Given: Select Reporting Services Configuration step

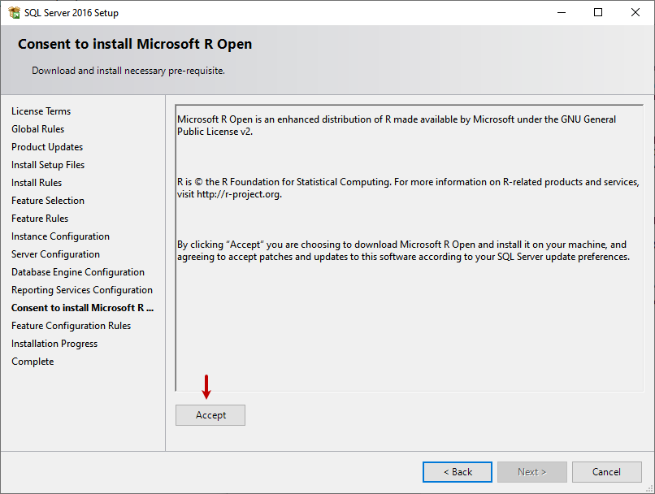Looking at the screenshot, I should (x=82, y=290).
